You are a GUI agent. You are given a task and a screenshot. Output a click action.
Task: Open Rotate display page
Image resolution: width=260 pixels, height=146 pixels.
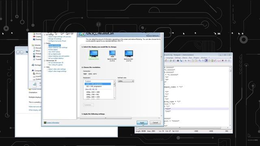click(53, 49)
